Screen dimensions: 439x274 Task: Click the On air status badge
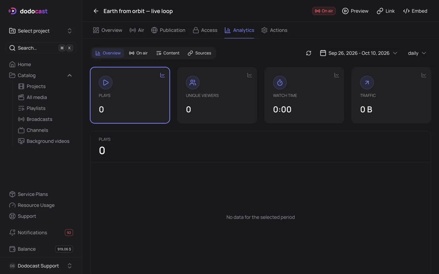324,11
